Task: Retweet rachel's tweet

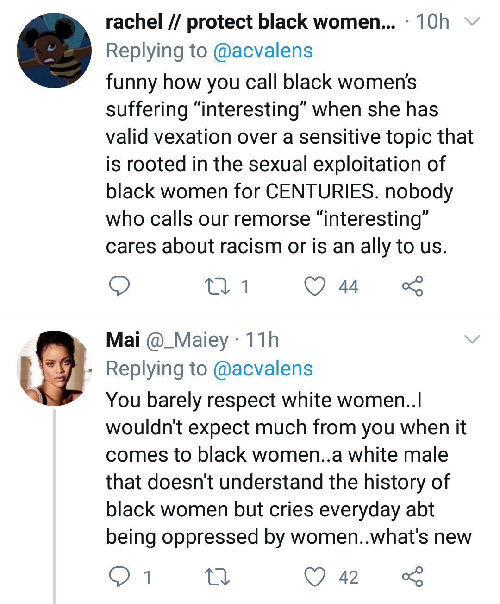Action: pos(217,286)
